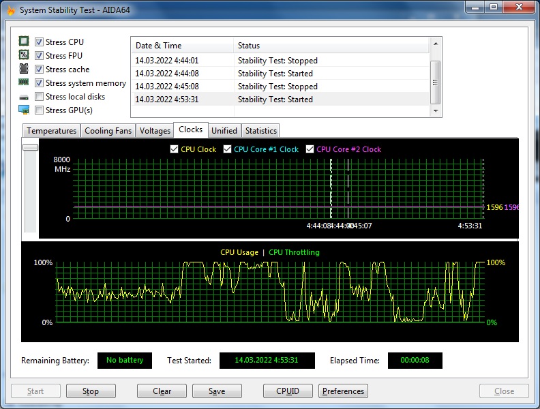Toggle the Stress system memory checkbox
540x409 pixels.
pyautogui.click(x=40, y=83)
